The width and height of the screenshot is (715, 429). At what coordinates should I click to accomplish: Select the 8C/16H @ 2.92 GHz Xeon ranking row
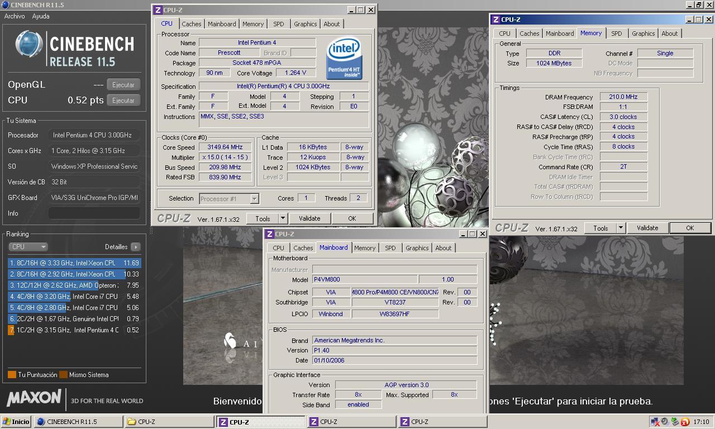[x=74, y=274]
